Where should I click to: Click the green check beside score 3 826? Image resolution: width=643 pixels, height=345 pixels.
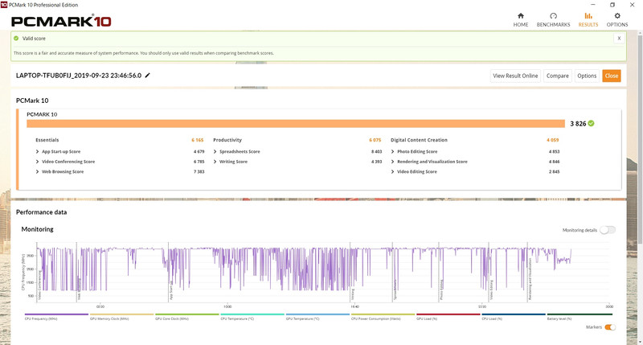[x=592, y=123]
